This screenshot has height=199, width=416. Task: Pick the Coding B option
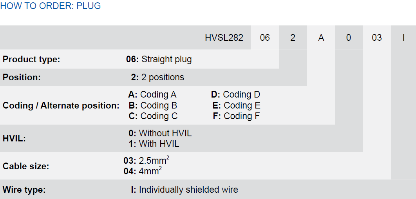(x=153, y=105)
